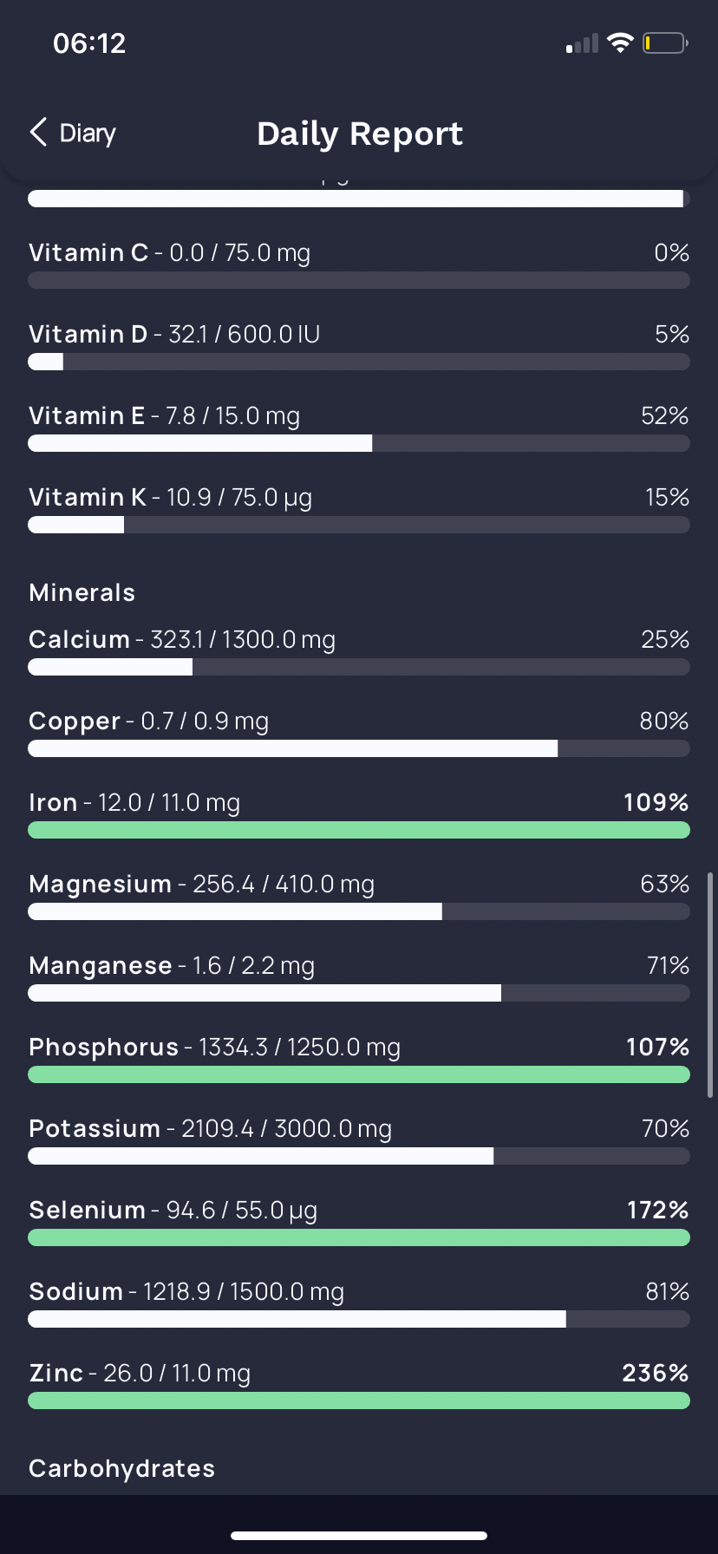Open the Calcium 323.1 / 1300.0 mg row
The width and height of the screenshot is (718, 1554).
pyautogui.click(x=359, y=651)
